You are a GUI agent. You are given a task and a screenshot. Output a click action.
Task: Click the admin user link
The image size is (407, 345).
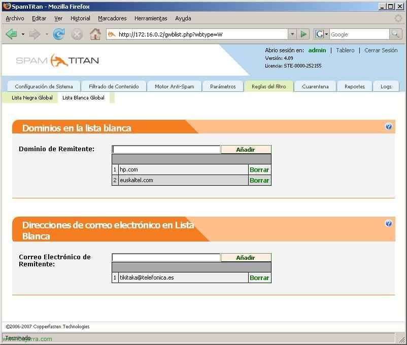[317, 50]
